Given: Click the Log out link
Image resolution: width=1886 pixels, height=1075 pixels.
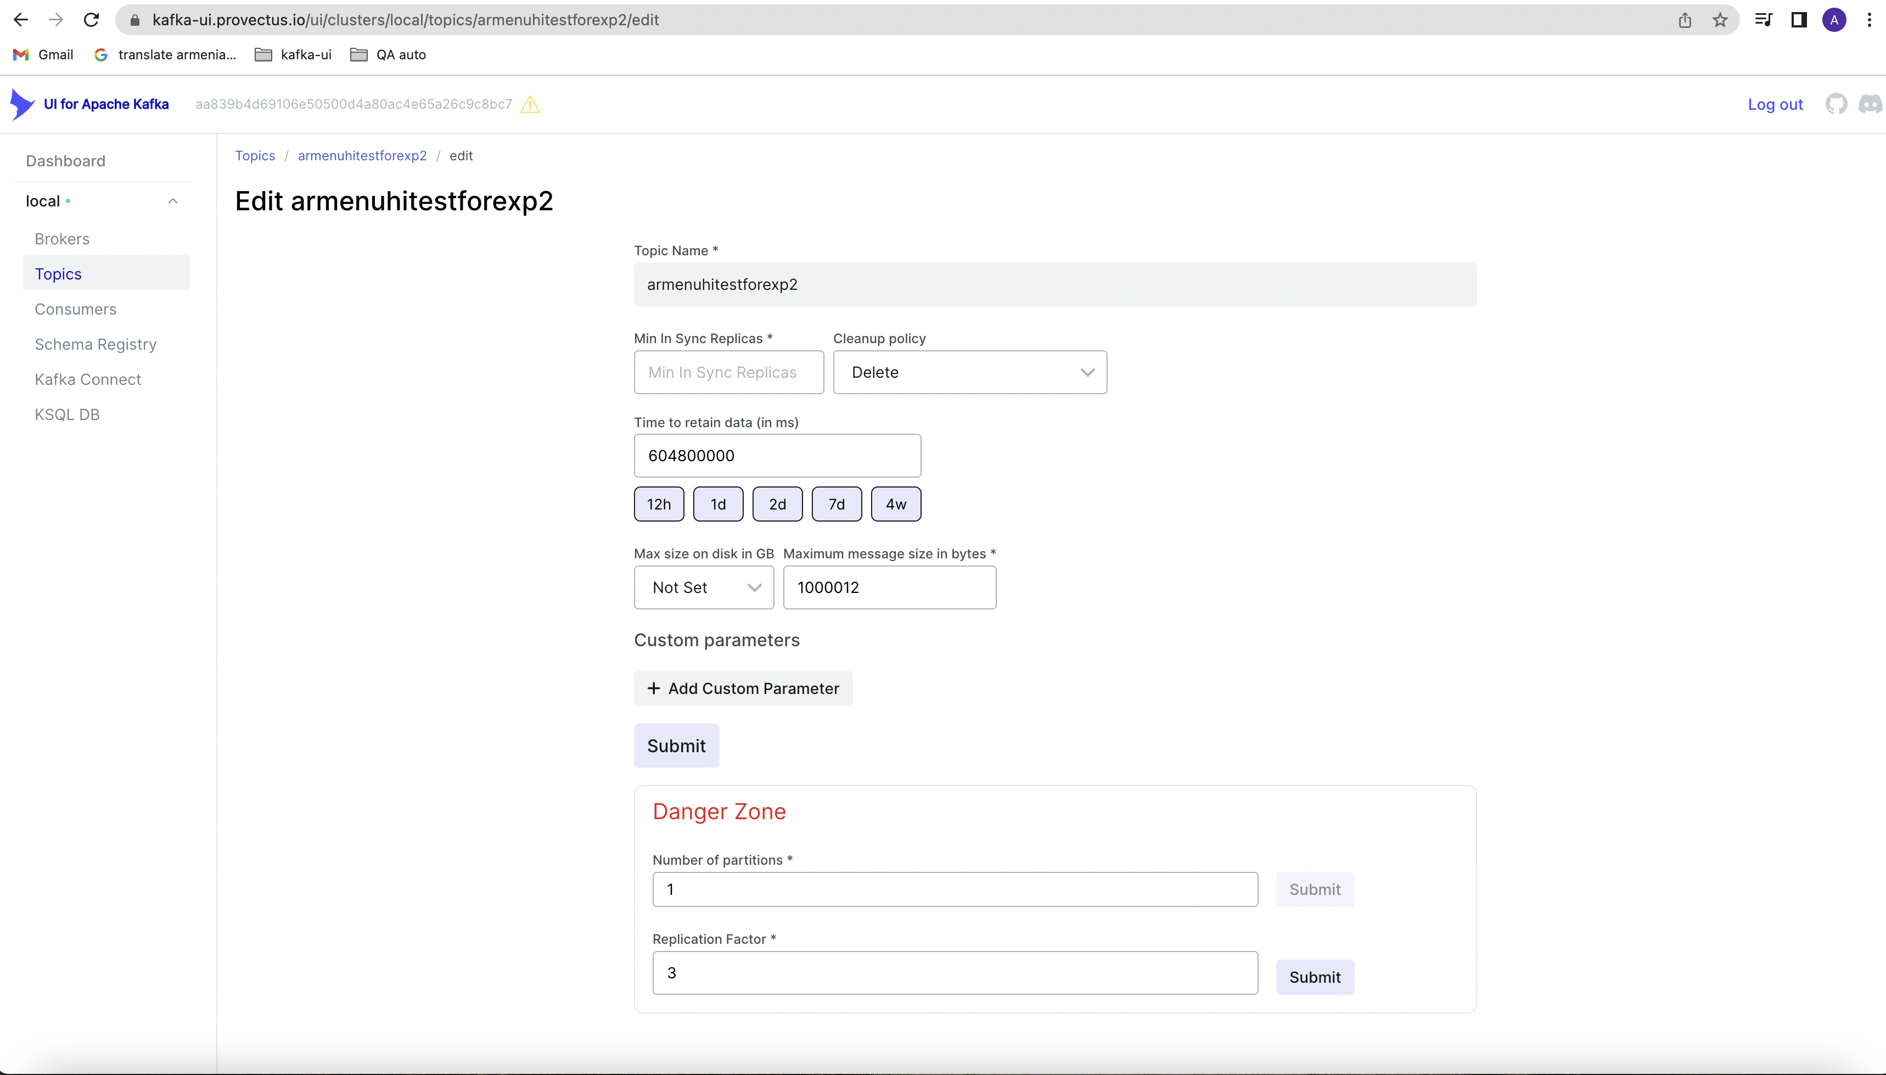Looking at the screenshot, I should click(x=1775, y=104).
